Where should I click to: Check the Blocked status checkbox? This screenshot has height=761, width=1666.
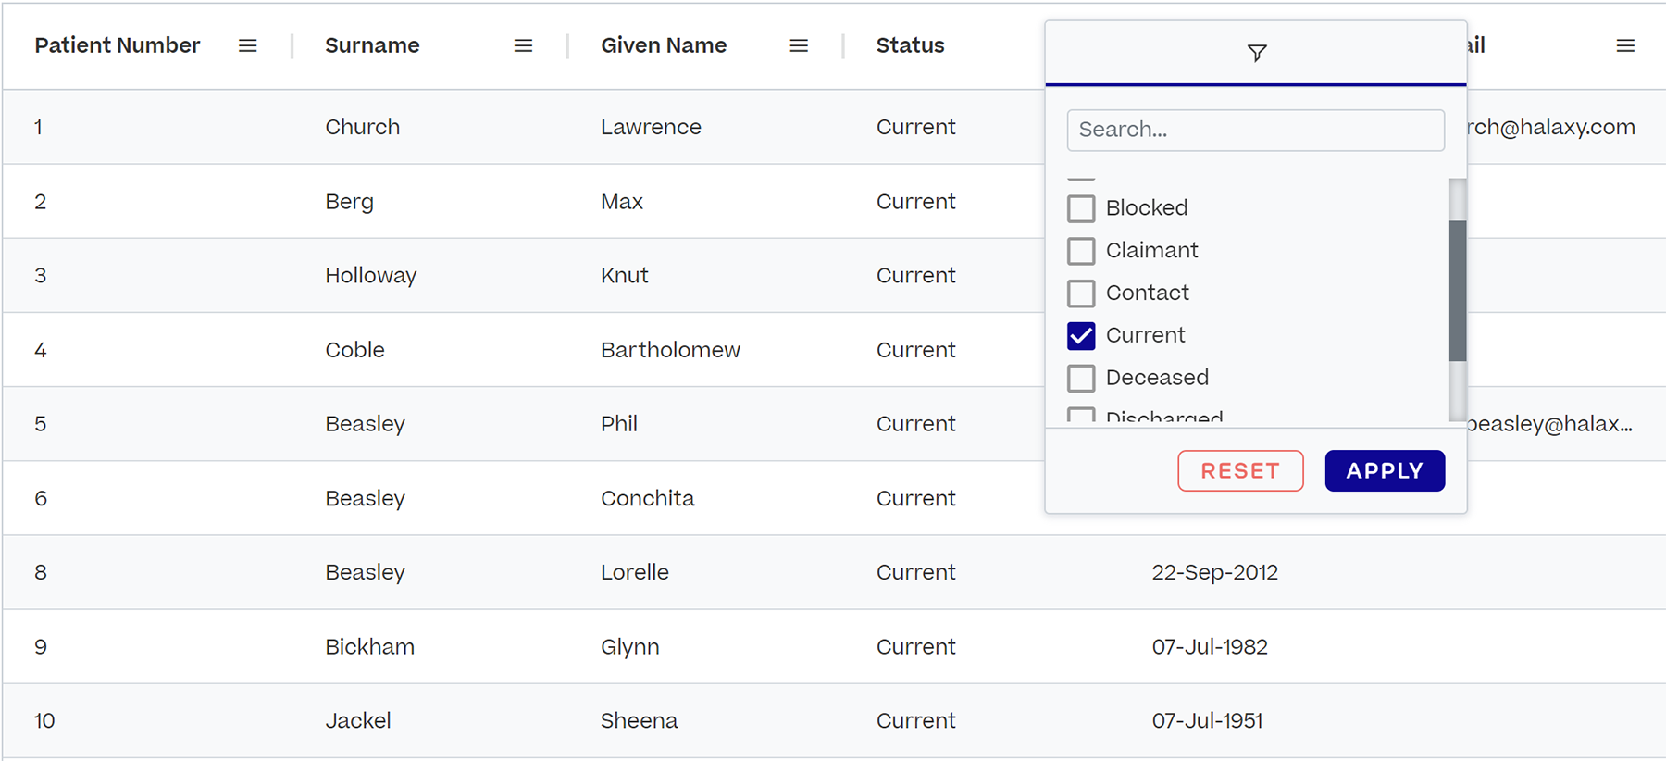1081,208
